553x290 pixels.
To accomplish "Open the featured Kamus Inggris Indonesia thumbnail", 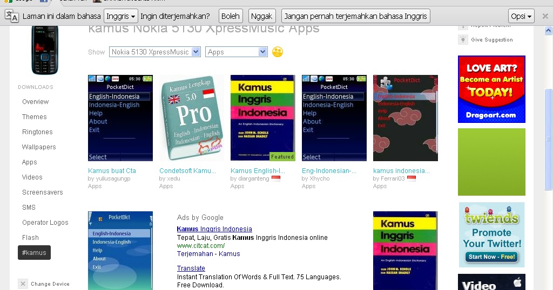I will [263, 118].
